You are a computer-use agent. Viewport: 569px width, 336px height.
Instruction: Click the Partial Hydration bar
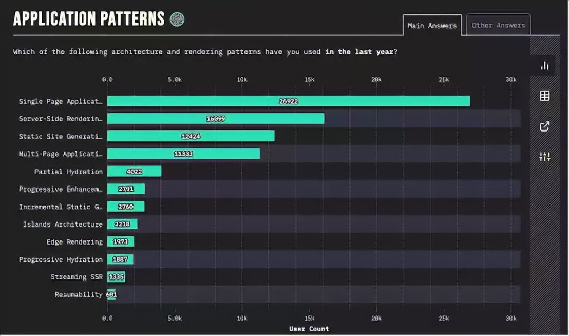click(134, 171)
